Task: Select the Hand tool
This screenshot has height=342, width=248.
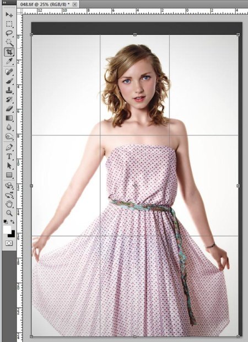Action: [9, 204]
